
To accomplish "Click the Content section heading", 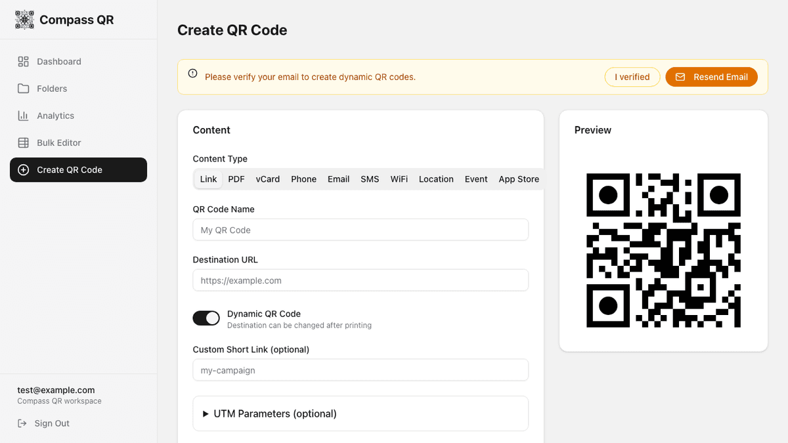I will [211, 130].
